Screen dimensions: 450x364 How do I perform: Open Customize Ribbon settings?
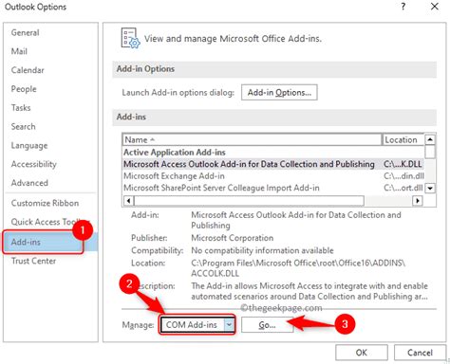[x=45, y=203]
